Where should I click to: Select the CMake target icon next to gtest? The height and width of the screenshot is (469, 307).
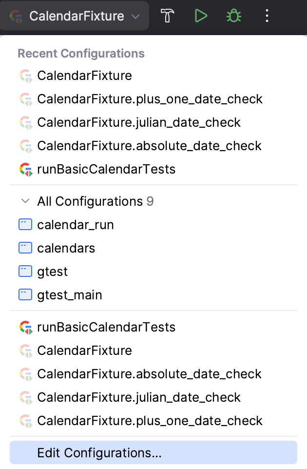pos(25,271)
